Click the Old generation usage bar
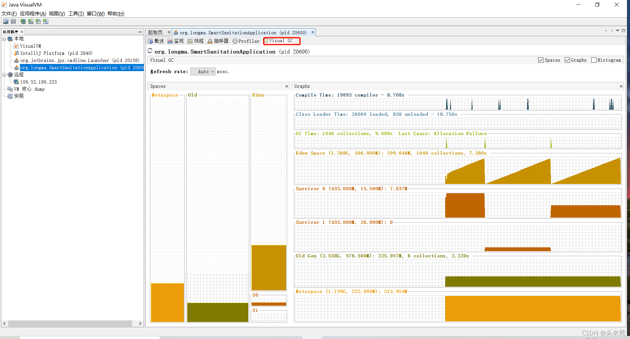630x339 pixels. (x=218, y=312)
